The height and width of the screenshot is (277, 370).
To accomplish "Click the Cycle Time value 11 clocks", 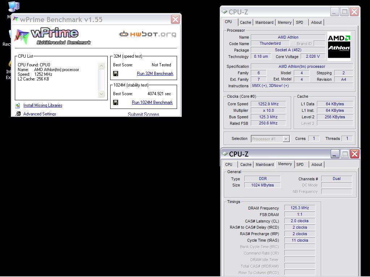I will tap(300, 240).
